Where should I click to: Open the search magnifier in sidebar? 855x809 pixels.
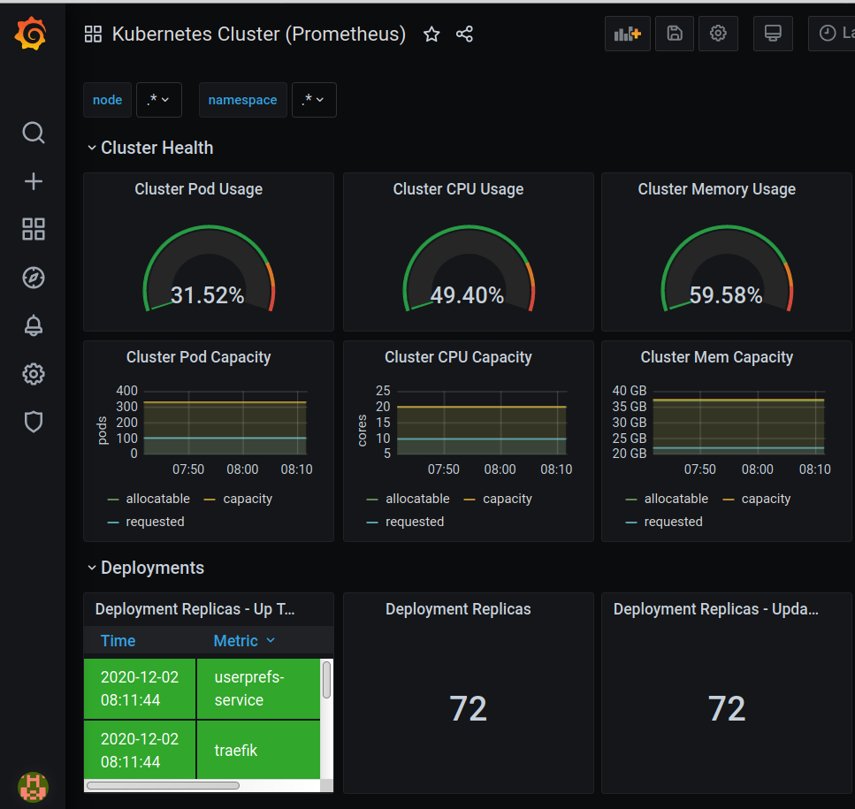click(34, 133)
